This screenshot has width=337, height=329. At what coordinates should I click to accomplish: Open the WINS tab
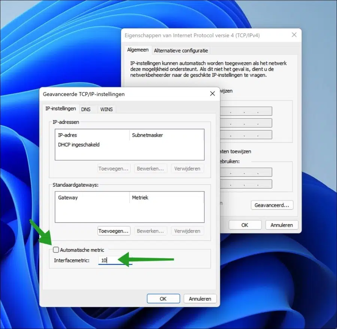106,109
